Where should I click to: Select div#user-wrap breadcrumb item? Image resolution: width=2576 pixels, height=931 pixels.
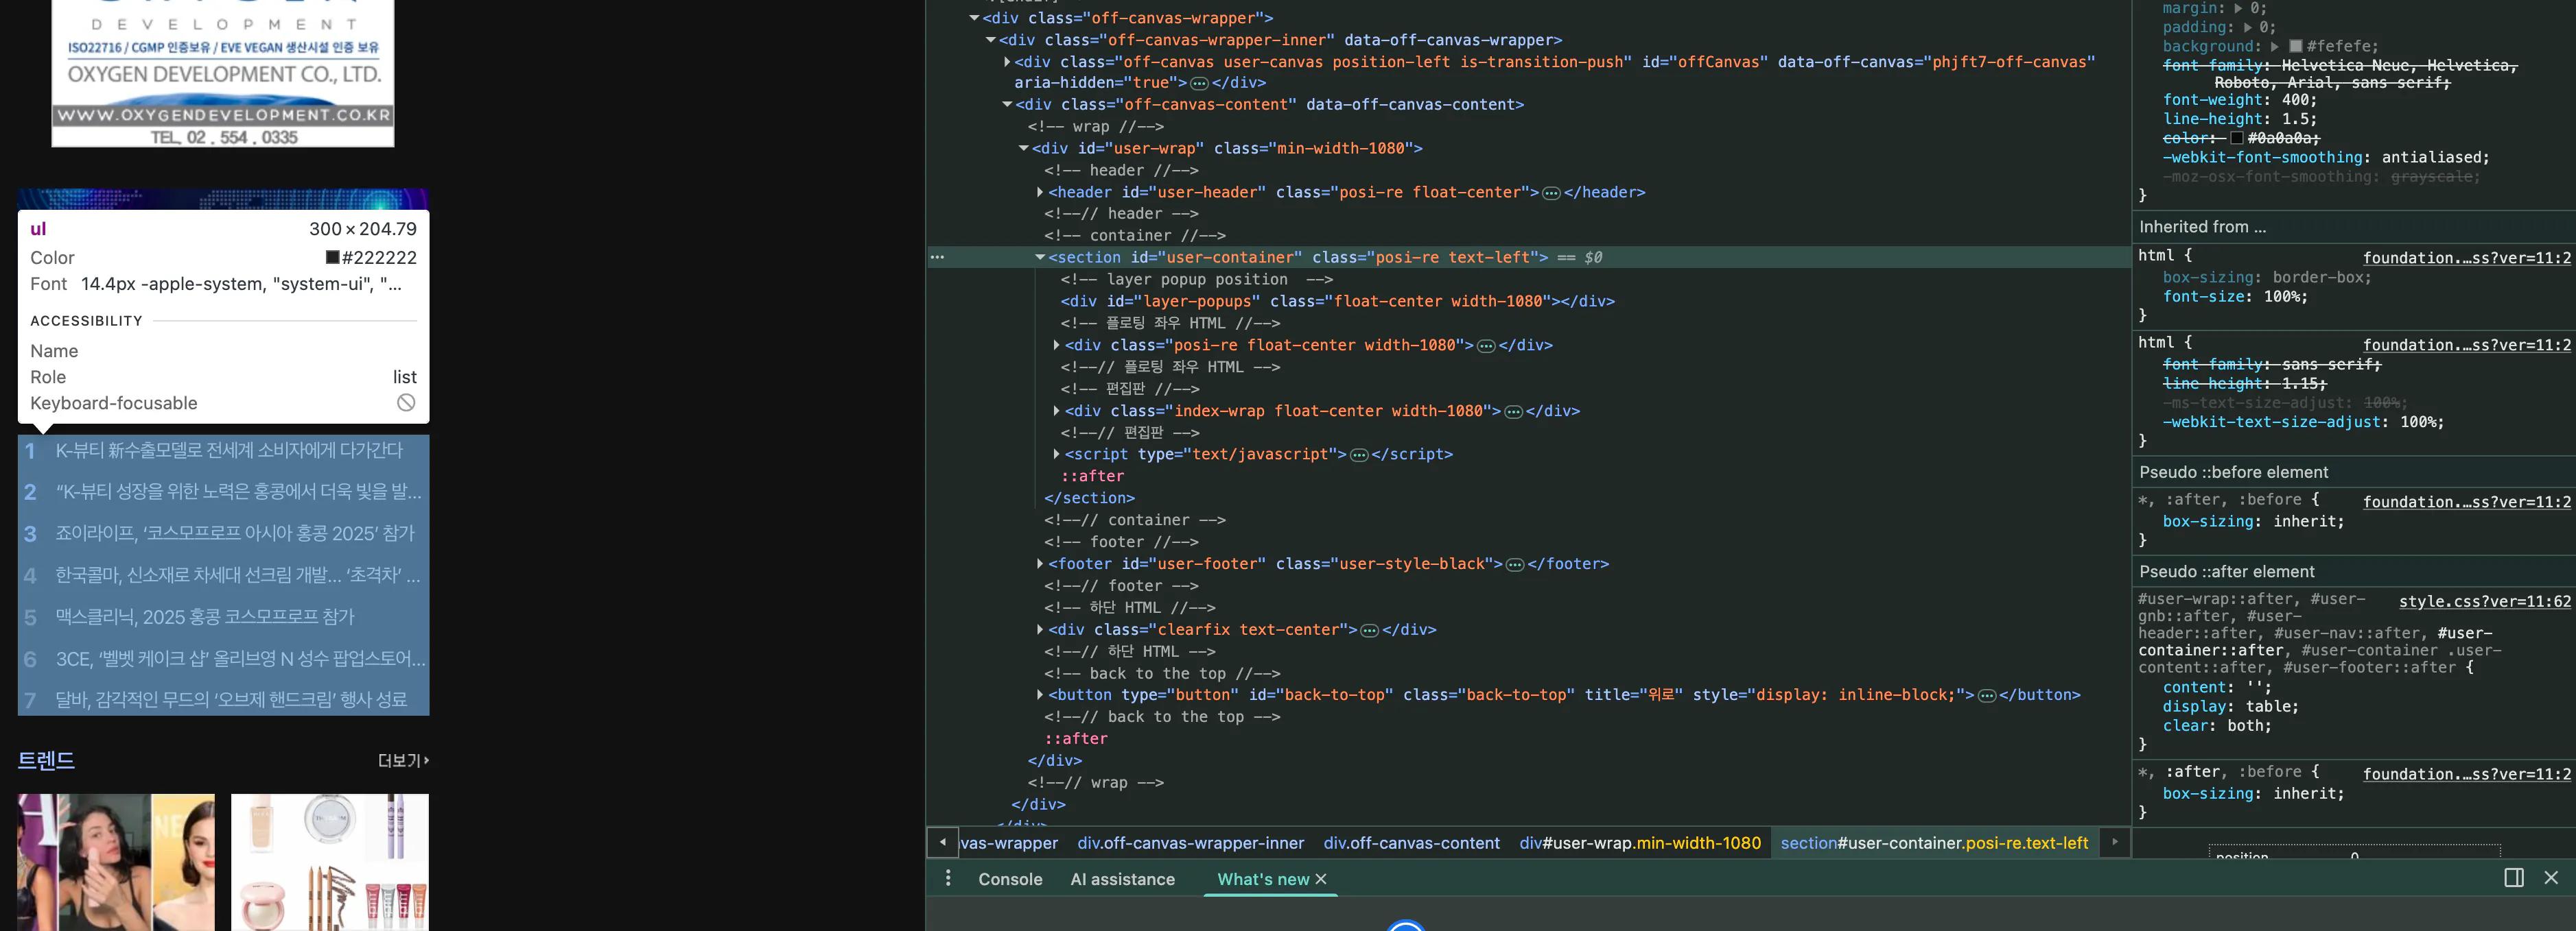tap(1639, 843)
